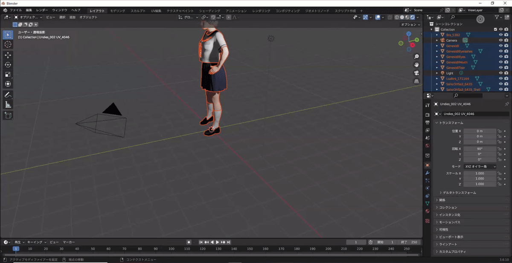Select the Move tool
The width and height of the screenshot is (512, 263).
(8, 55)
